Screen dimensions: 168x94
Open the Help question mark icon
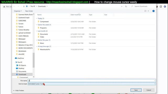(153, 11)
